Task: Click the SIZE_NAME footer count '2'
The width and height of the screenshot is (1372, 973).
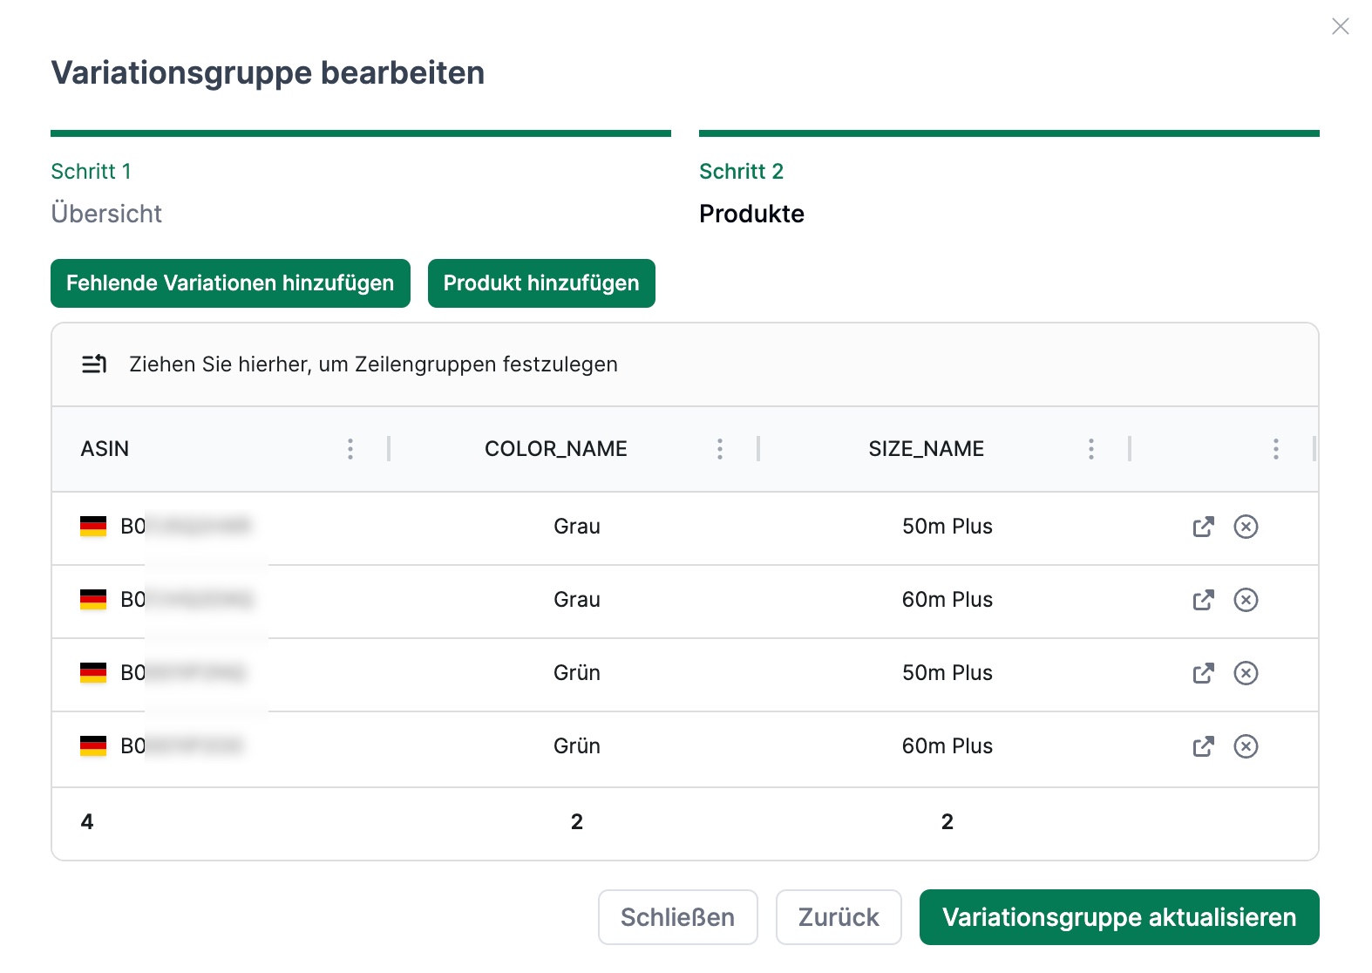Action: [x=947, y=822]
